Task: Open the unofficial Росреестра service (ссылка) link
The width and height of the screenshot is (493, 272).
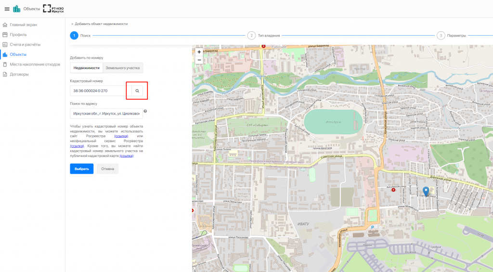Action: [x=77, y=146]
